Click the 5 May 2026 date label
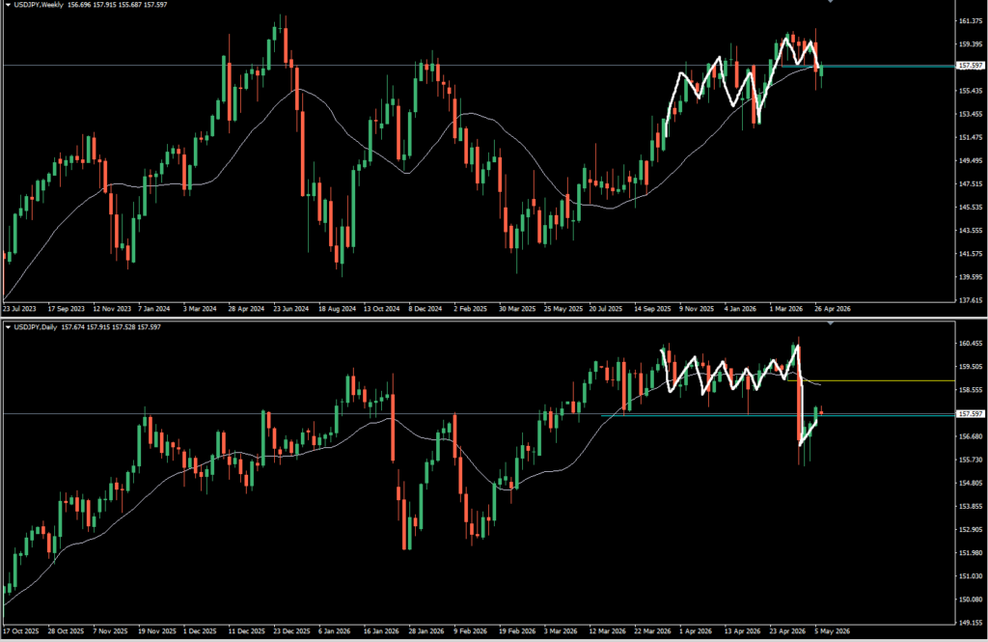This screenshot has width=988, height=642. pos(833,630)
